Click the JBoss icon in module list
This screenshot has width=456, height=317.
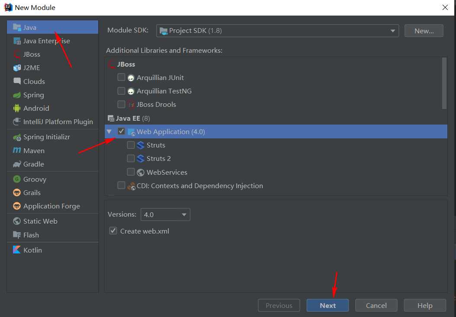pyautogui.click(x=17, y=54)
